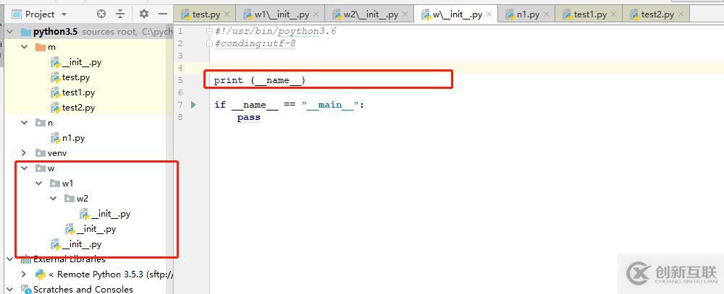Select python3.5 project root
This screenshot has height=294, width=724.
pos(55,32)
